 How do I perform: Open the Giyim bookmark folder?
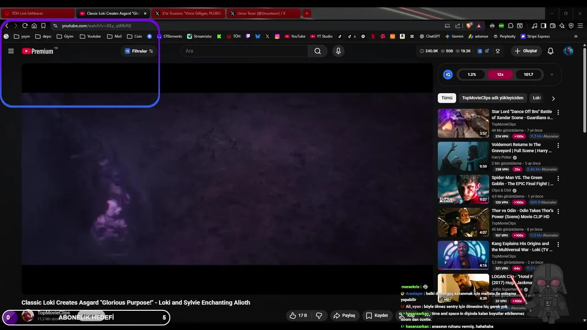(x=65, y=36)
